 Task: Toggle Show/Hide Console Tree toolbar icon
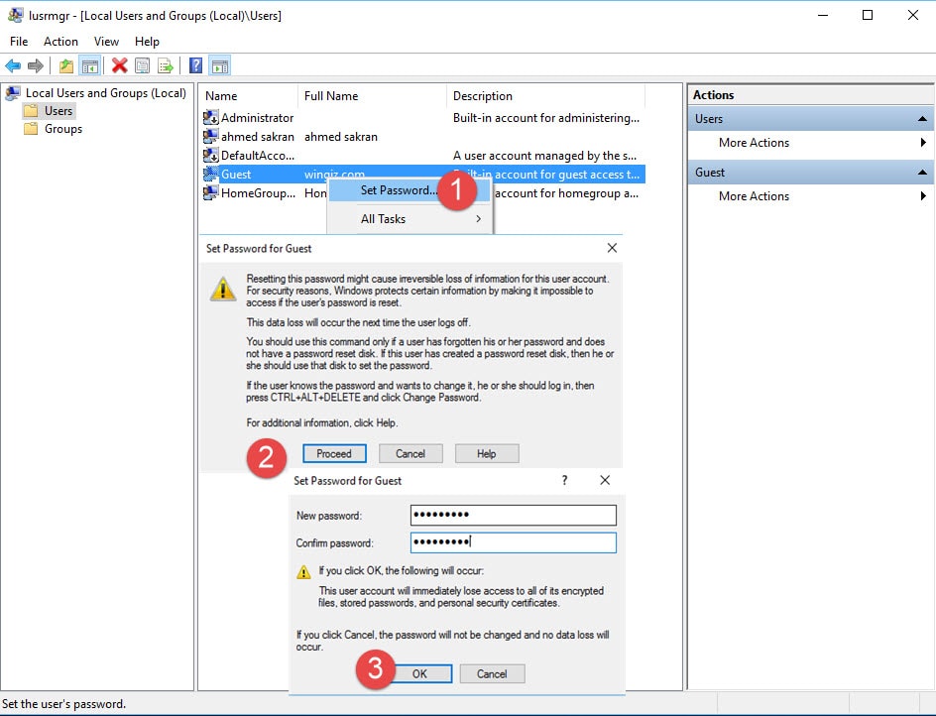click(90, 66)
